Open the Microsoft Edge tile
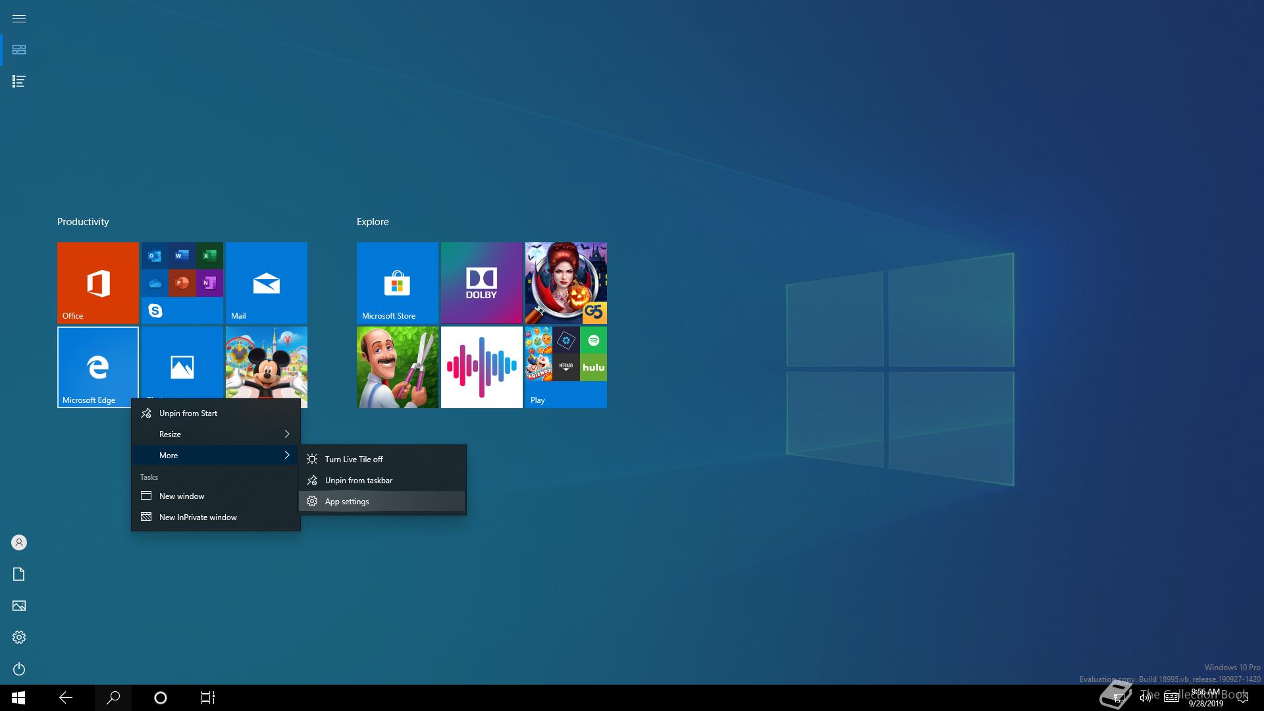This screenshot has width=1264, height=711. click(x=98, y=367)
